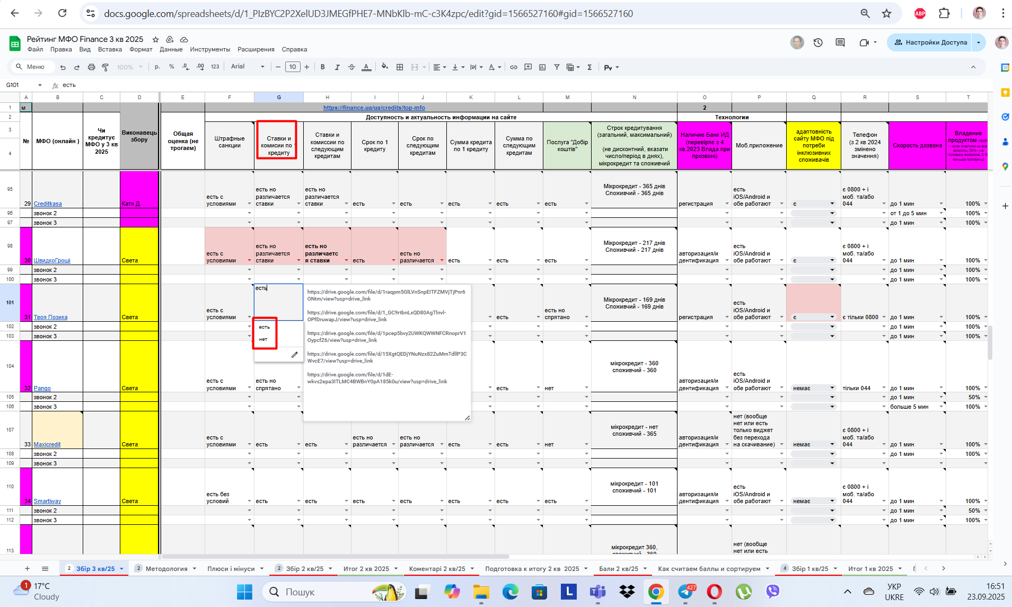Open Збір 3 кв/25 tab menu arrow
This screenshot has width=1012, height=607.
click(122, 569)
